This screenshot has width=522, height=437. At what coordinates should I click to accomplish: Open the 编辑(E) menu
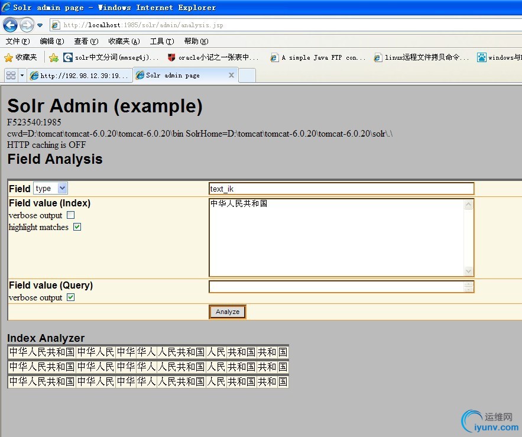coord(51,41)
